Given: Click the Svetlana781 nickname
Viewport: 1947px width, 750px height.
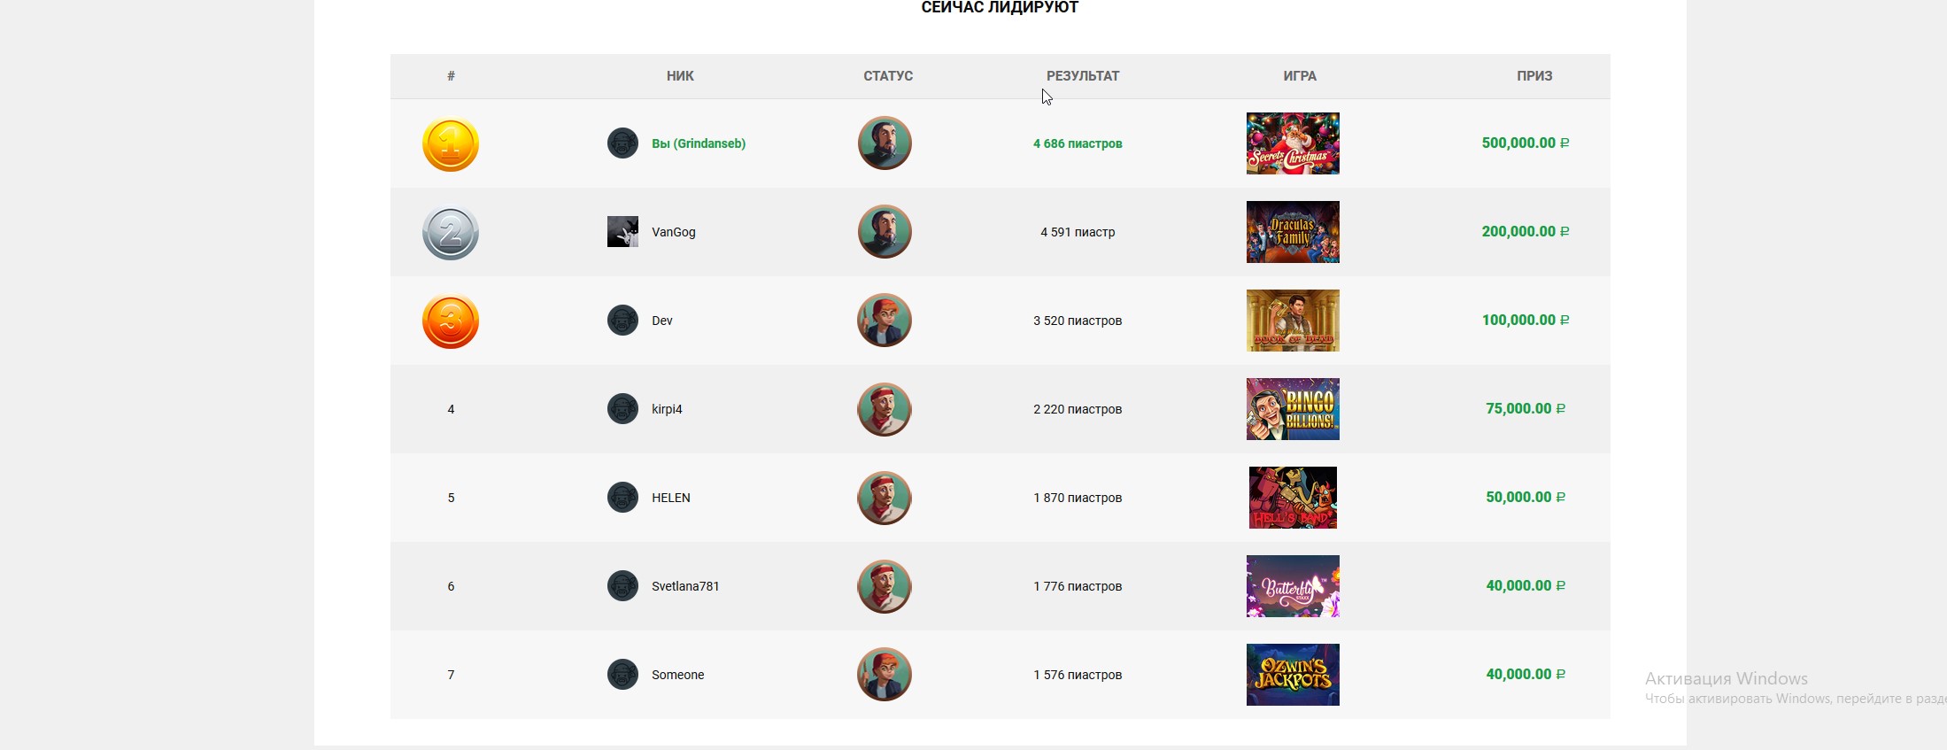Looking at the screenshot, I should pos(685,586).
